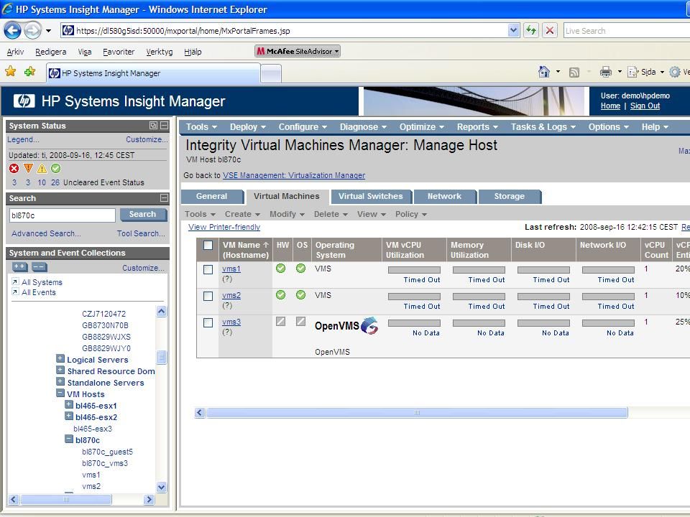690x517 pixels.
Task: Expand the Logical Servers tree node
Action: pos(60,359)
